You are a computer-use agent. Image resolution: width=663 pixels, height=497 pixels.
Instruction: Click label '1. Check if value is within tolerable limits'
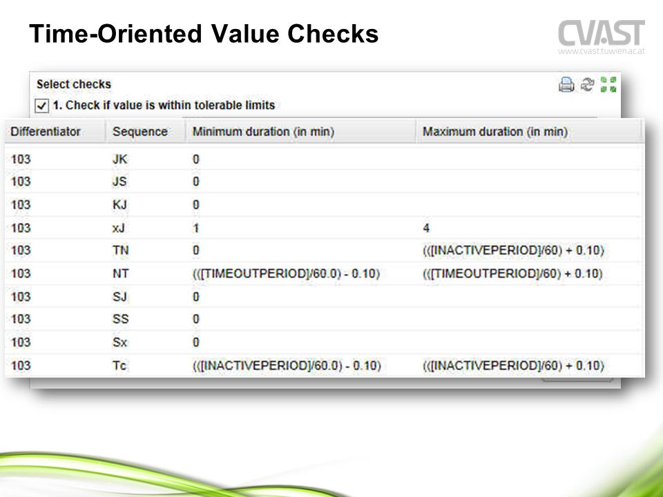pos(164,105)
